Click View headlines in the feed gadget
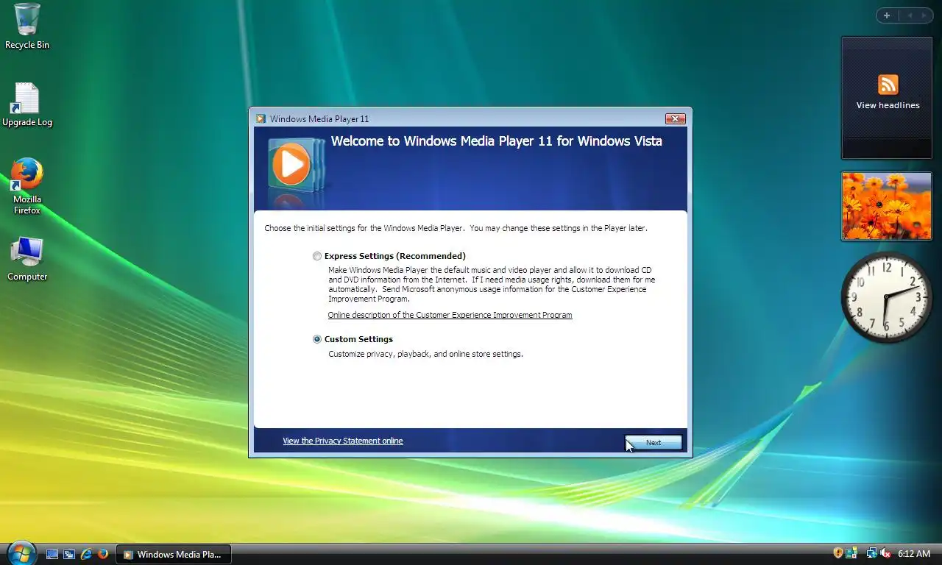942x565 pixels. tap(888, 105)
